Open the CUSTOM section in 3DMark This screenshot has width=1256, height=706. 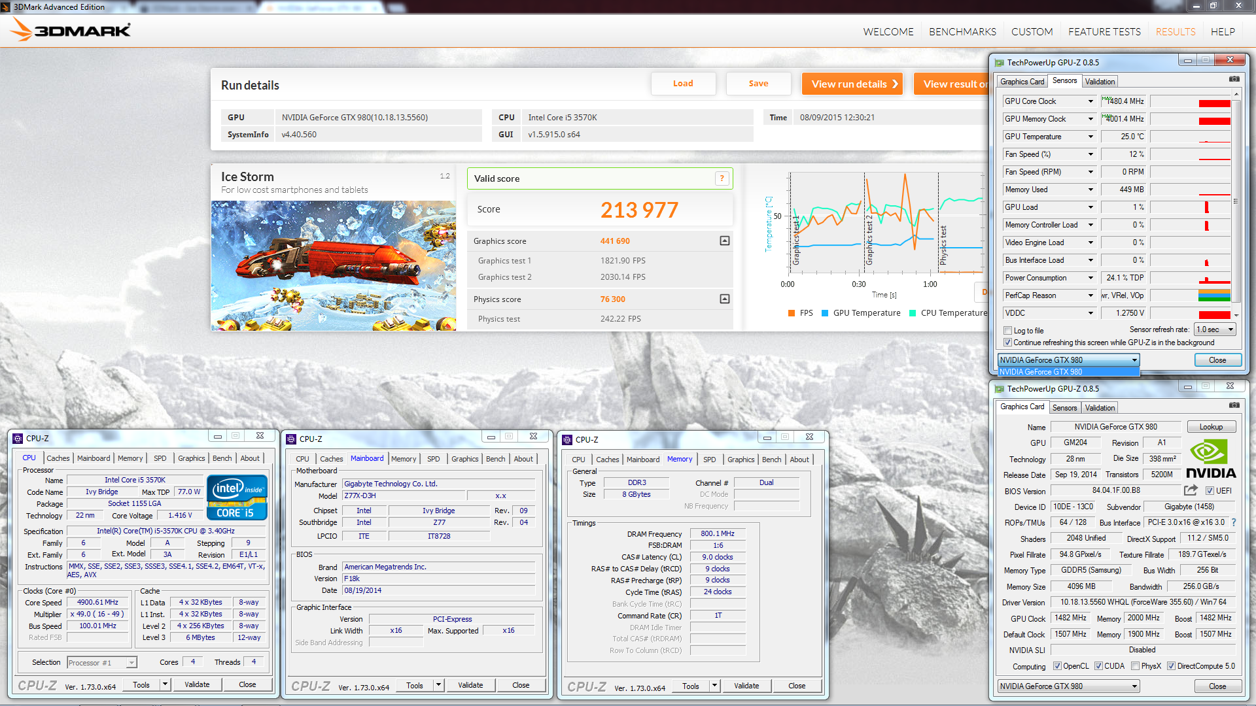tap(1032, 31)
